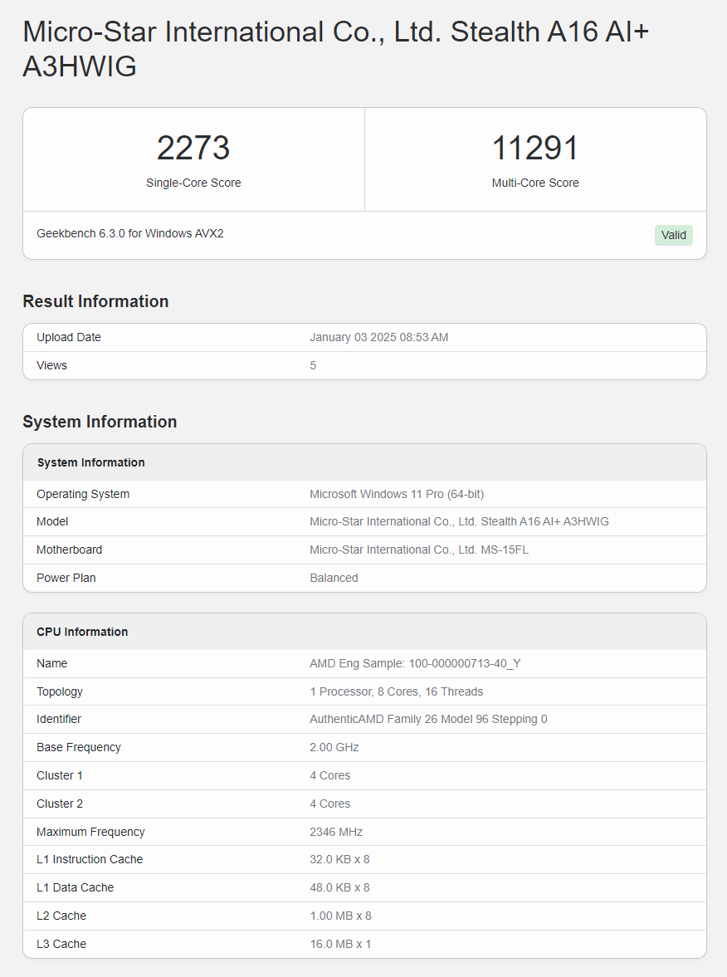Click the 'Result Information' heading
727x977 pixels.
[x=96, y=301]
